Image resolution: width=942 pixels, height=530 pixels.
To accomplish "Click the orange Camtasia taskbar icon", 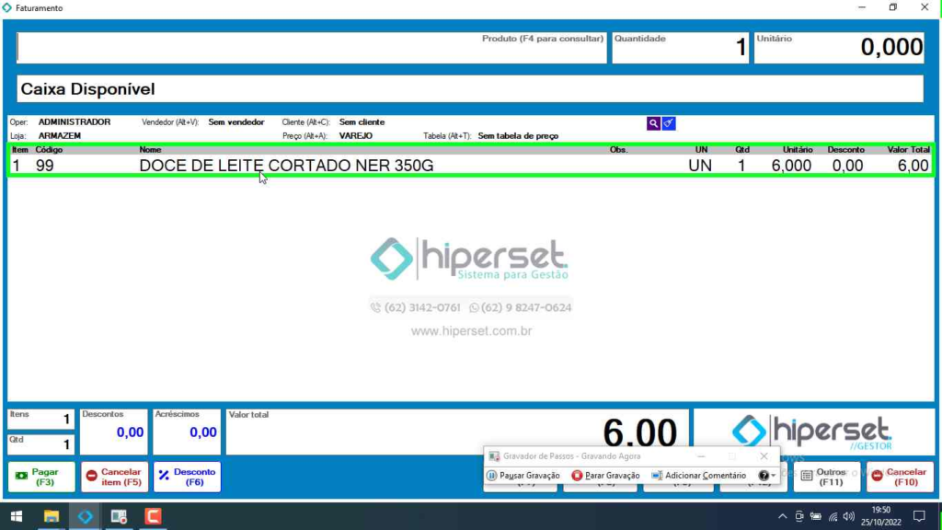I will point(154,516).
